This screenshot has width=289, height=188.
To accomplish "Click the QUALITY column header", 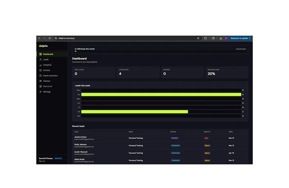I will click(x=207, y=132).
